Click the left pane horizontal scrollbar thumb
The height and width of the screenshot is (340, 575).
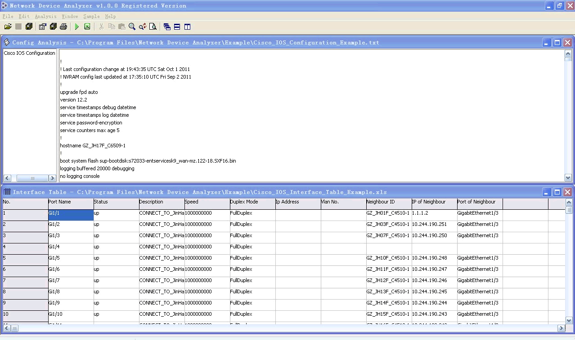[x=32, y=178]
